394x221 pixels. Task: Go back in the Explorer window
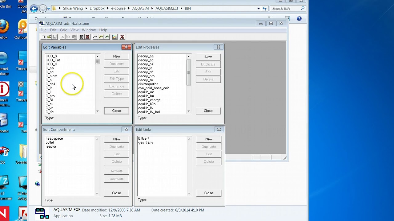(x=34, y=9)
